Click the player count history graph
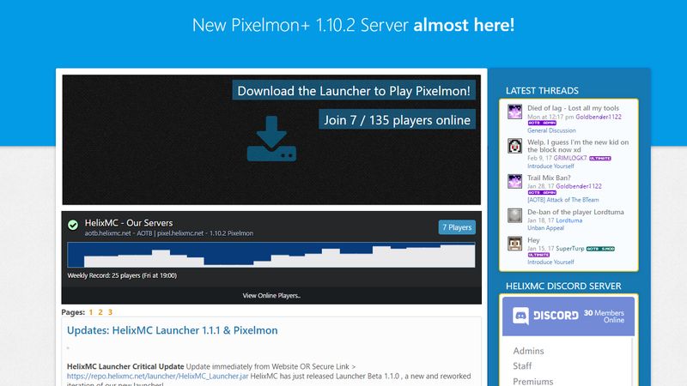The width and height of the screenshot is (687, 386). pos(271,255)
